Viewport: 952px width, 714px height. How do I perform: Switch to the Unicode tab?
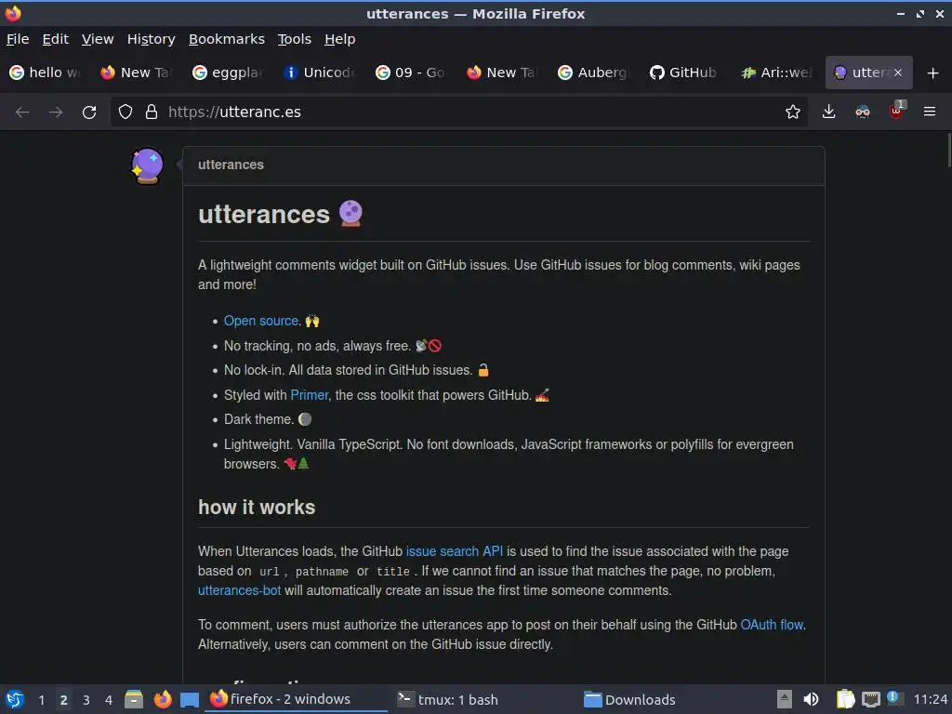(320, 73)
